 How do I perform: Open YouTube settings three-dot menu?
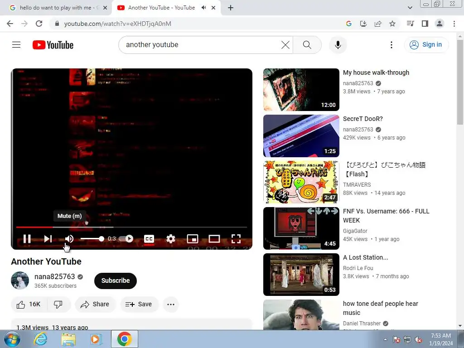(x=391, y=45)
